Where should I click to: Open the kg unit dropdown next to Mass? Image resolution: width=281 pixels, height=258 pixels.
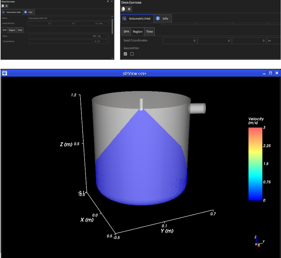[x=104, y=36]
